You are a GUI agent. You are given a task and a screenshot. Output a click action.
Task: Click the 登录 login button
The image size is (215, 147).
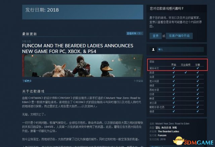click(x=156, y=36)
